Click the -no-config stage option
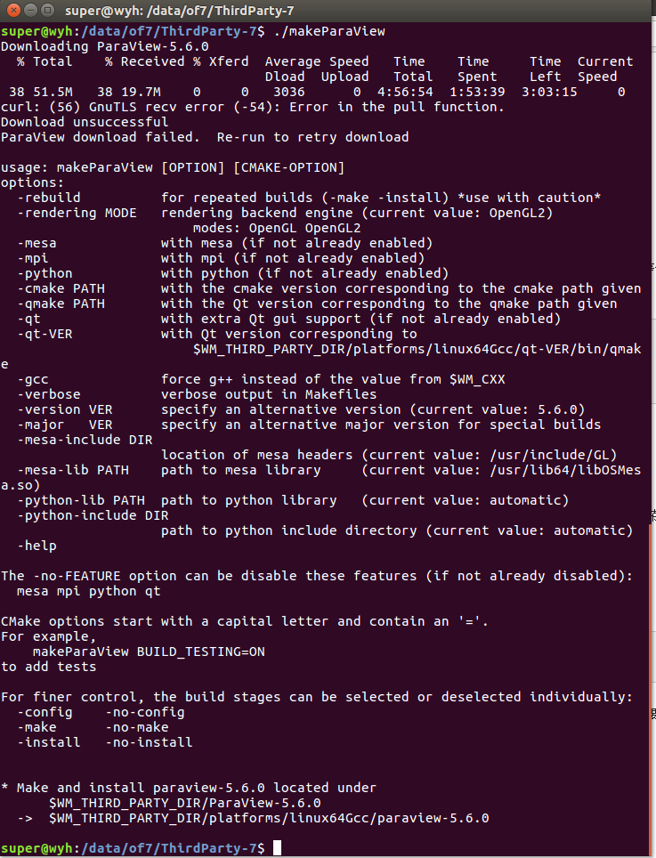This screenshot has width=656, height=858. (145, 712)
